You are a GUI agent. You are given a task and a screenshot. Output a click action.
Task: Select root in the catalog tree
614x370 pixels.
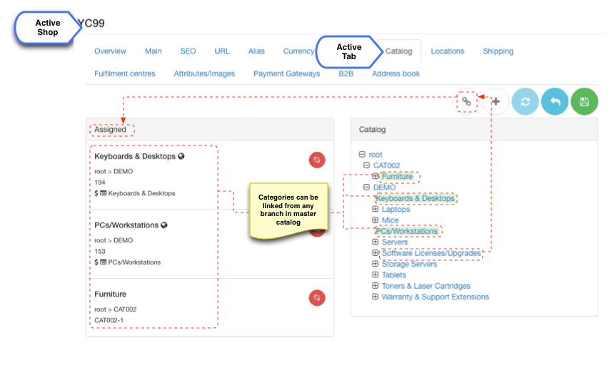[x=375, y=155]
